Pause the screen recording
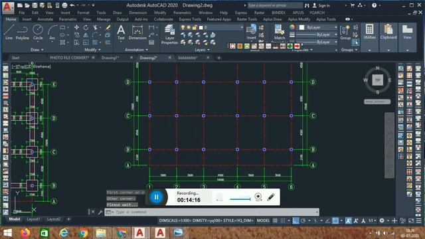The height and width of the screenshot is (239, 425). [157, 197]
